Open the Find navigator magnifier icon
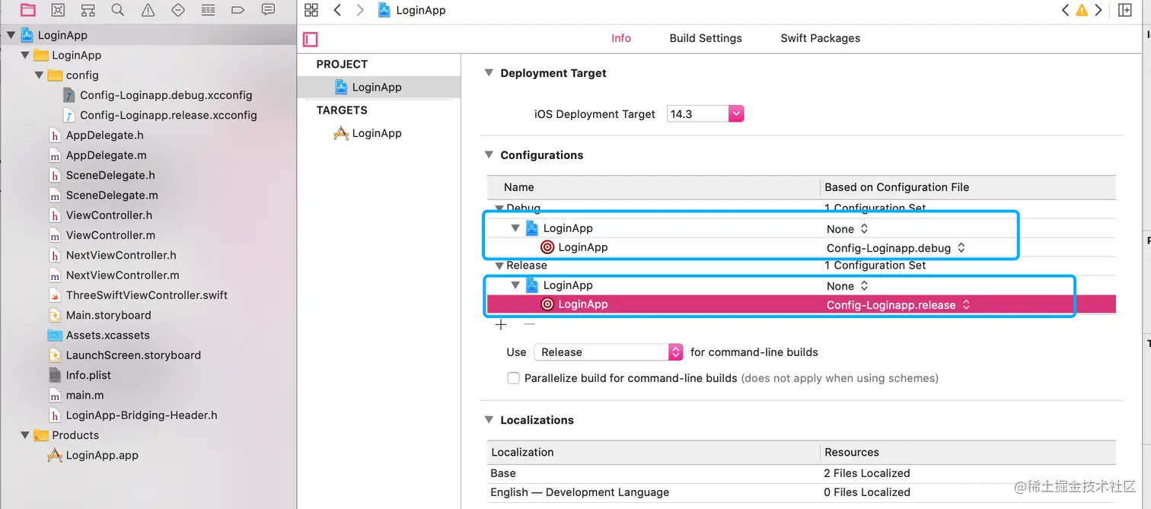This screenshot has width=1151, height=509. (x=117, y=10)
